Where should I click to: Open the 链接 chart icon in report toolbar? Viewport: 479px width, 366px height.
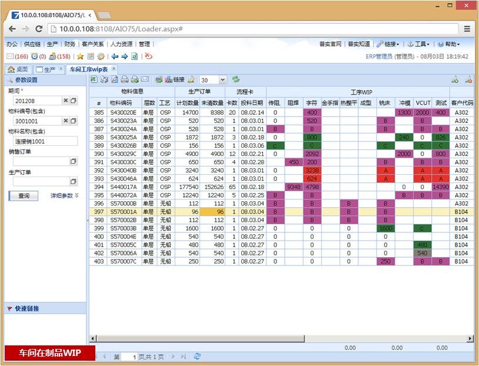175,80
